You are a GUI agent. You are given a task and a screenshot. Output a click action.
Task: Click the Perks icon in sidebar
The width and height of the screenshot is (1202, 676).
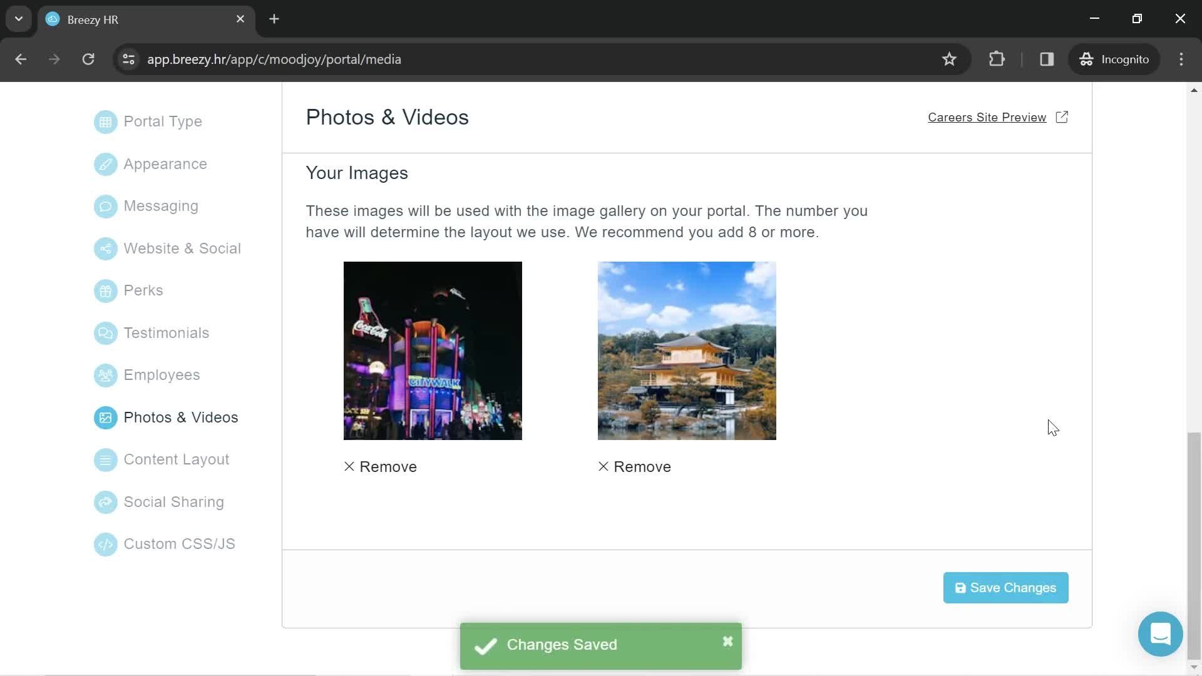point(105,290)
